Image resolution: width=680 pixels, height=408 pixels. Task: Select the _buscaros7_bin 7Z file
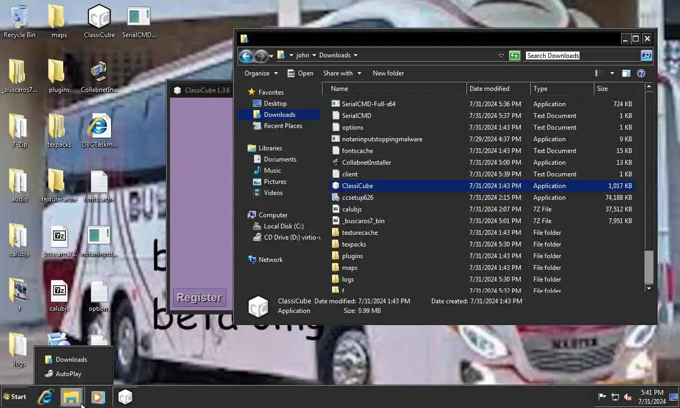481,221
